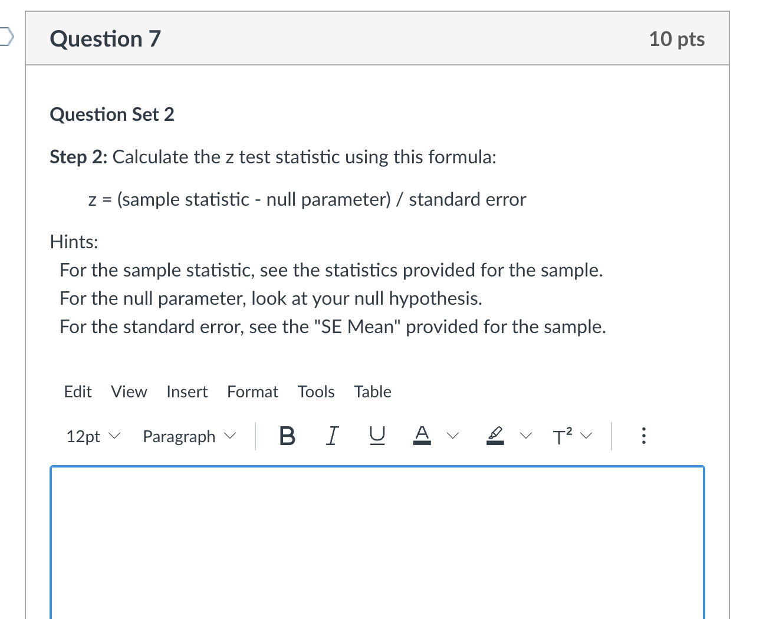The image size is (763, 619).
Task: Expand the superscript options chevron
Action: (585, 436)
